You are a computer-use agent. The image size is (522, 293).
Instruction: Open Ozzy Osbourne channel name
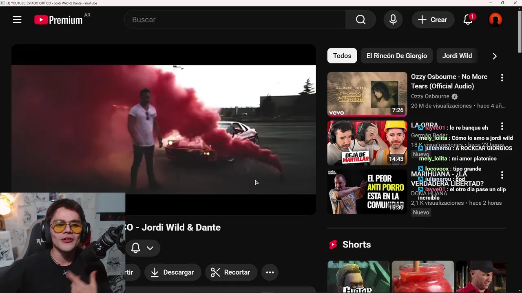coord(430,96)
